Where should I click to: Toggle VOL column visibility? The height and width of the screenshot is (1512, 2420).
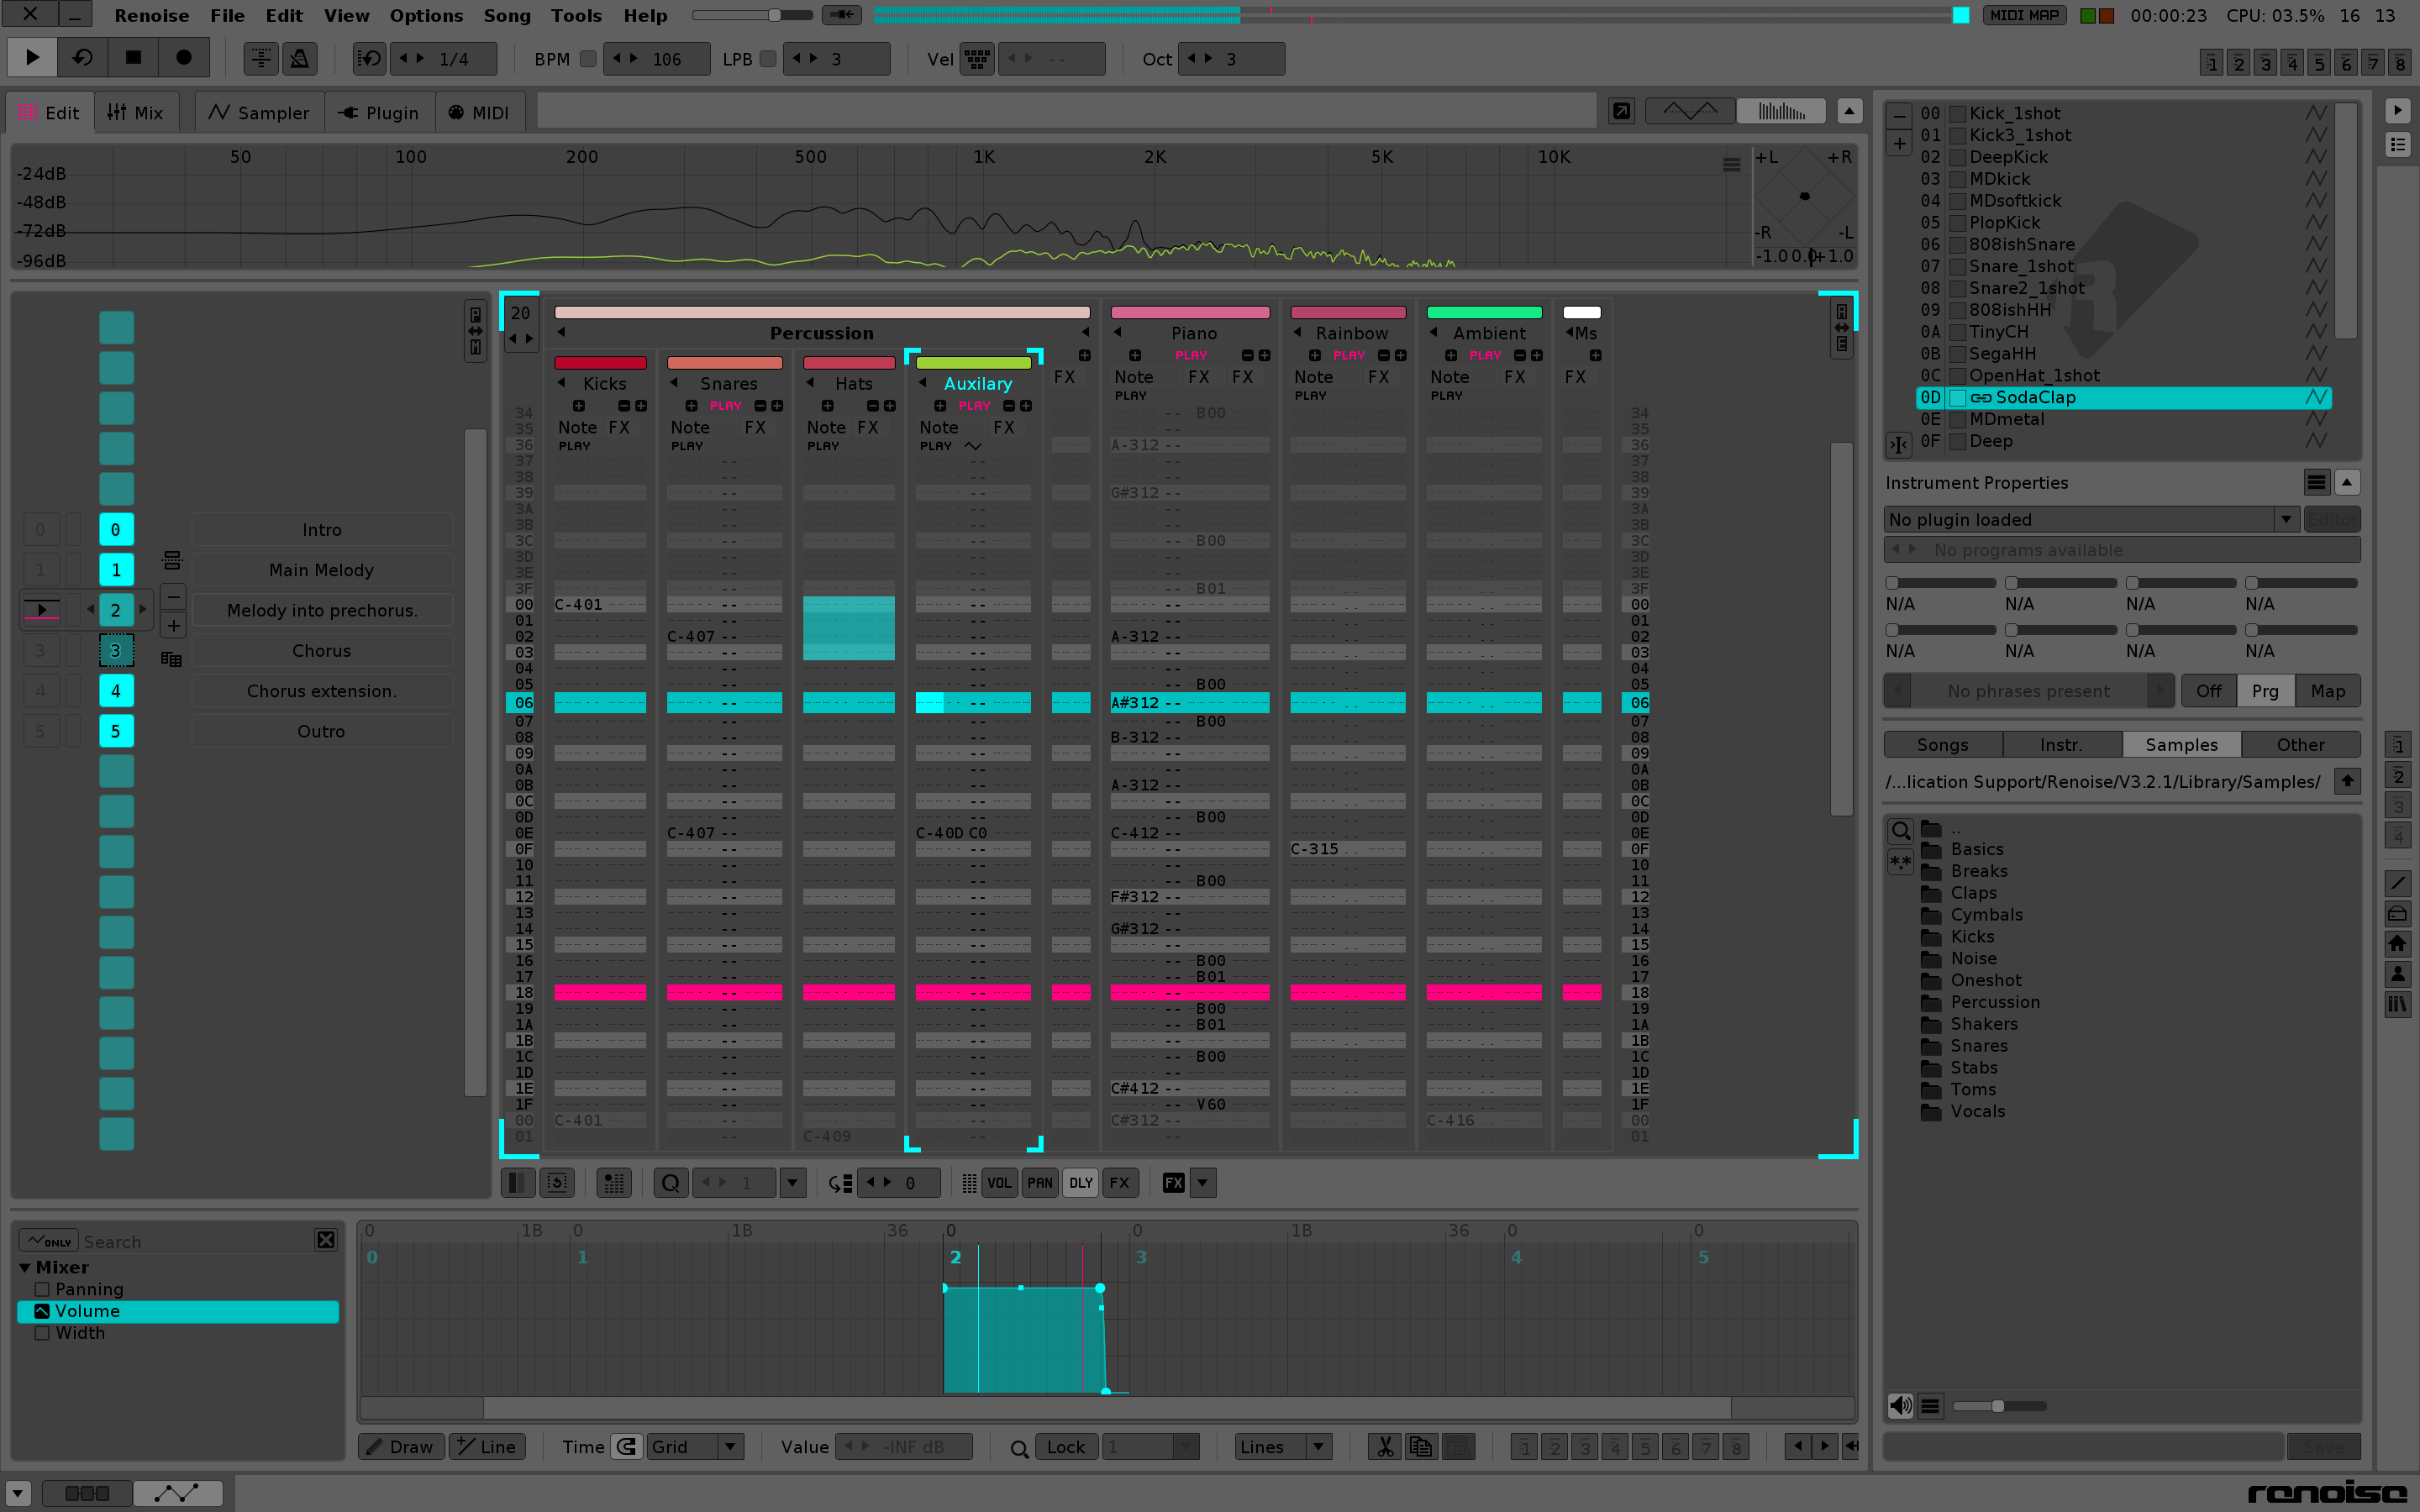pos(999,1183)
